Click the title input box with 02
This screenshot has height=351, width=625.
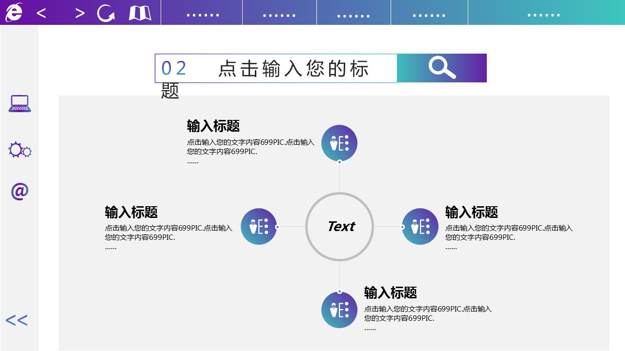pyautogui.click(x=276, y=68)
